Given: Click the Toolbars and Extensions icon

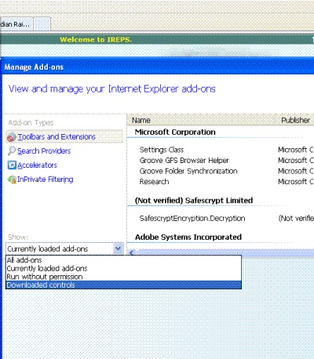Looking at the screenshot, I should click(x=12, y=137).
